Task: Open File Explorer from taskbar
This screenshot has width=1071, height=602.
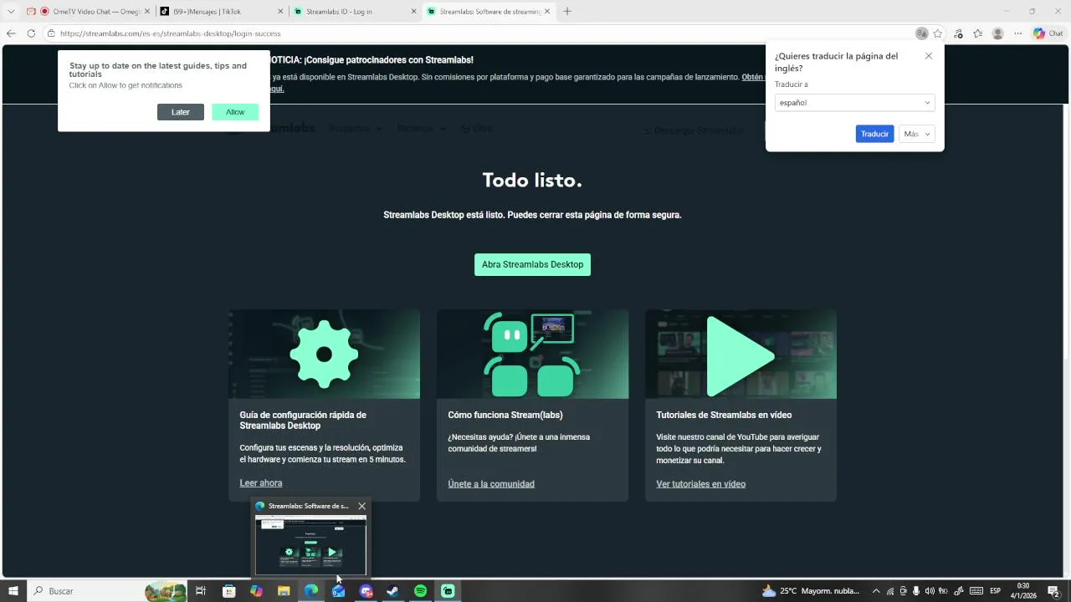Action: 284,591
